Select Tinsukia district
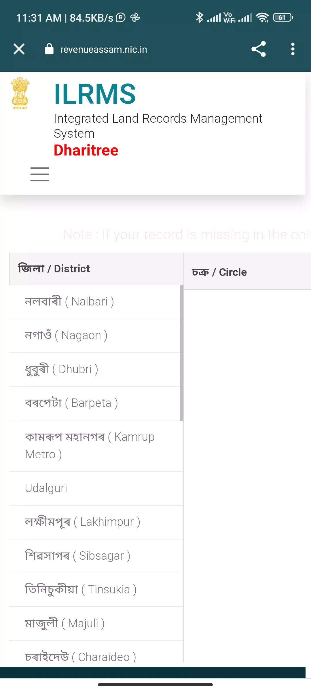The image size is (311, 691). point(96,590)
